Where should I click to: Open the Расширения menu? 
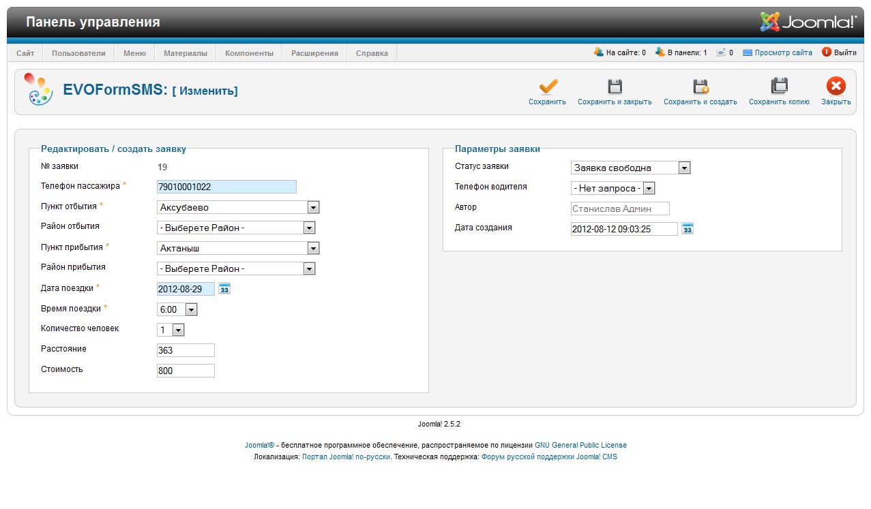pos(314,53)
